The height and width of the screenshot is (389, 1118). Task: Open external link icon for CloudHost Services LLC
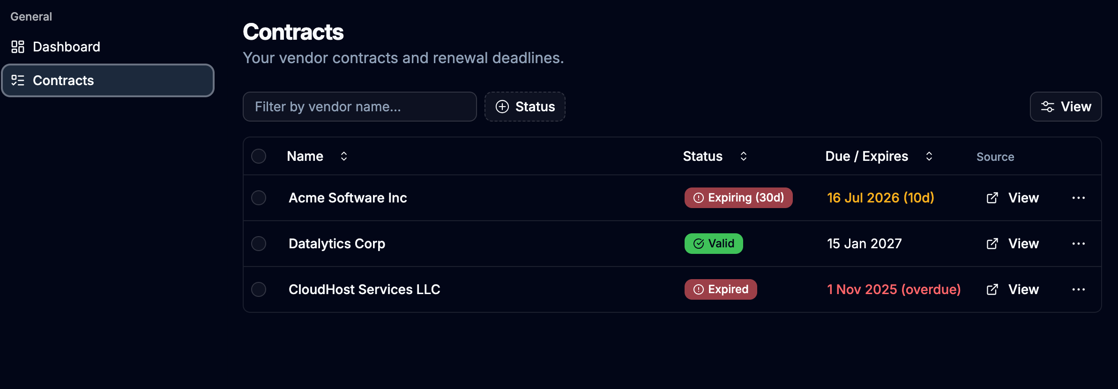click(x=992, y=289)
